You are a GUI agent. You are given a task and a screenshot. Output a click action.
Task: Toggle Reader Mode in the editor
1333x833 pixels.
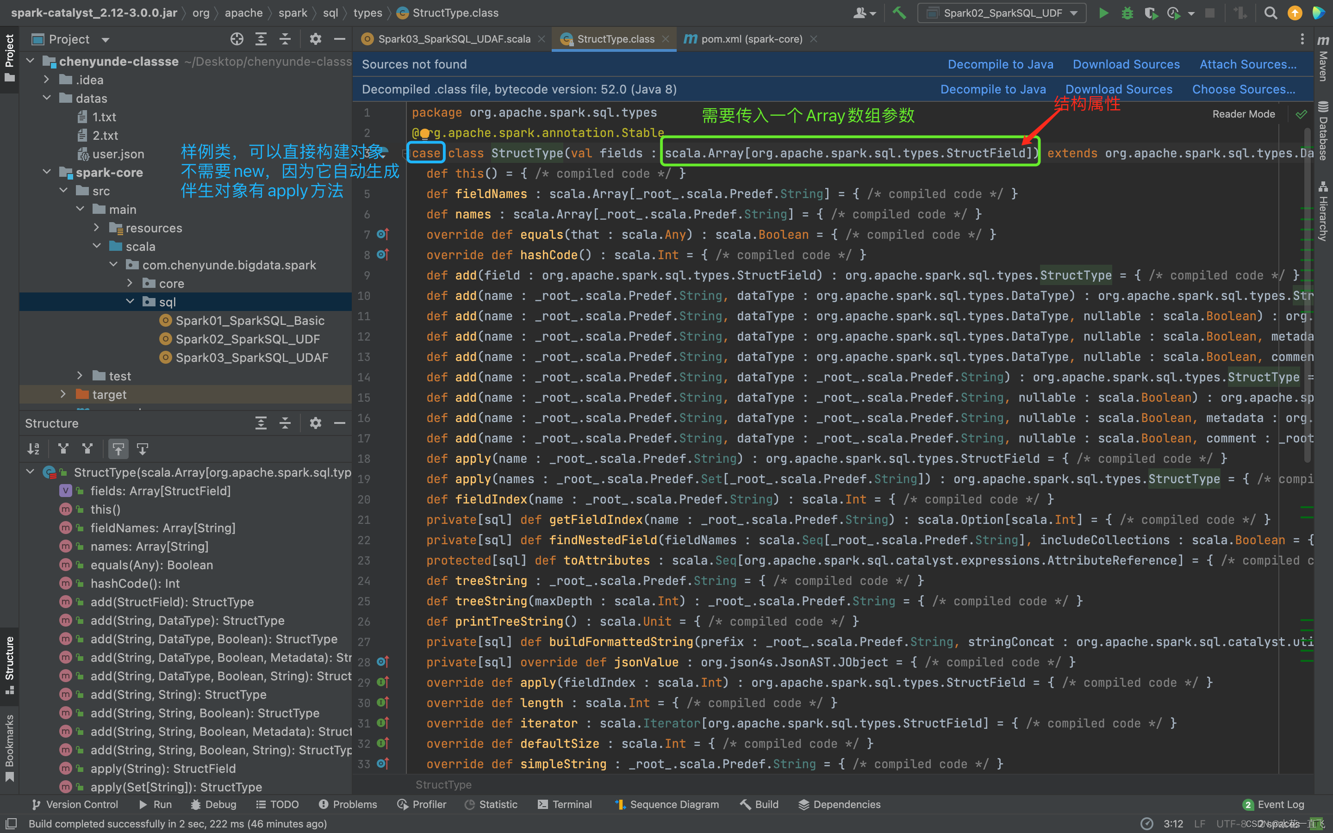click(x=1244, y=114)
